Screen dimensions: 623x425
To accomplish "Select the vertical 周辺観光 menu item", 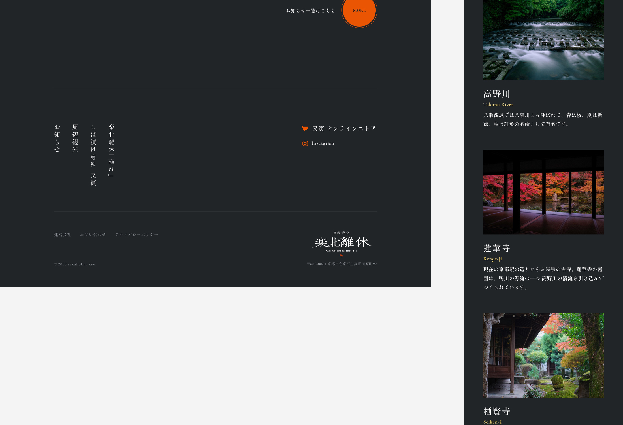I will tap(75, 138).
